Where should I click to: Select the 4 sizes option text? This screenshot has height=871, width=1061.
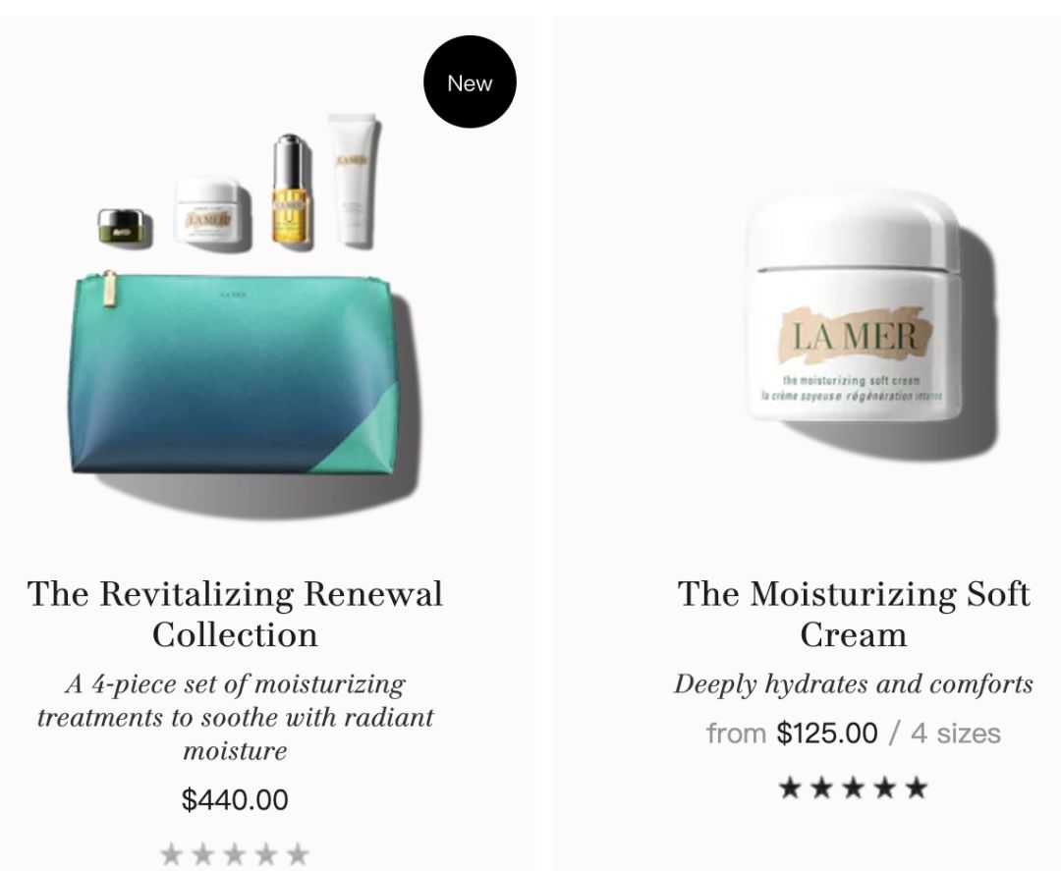956,734
